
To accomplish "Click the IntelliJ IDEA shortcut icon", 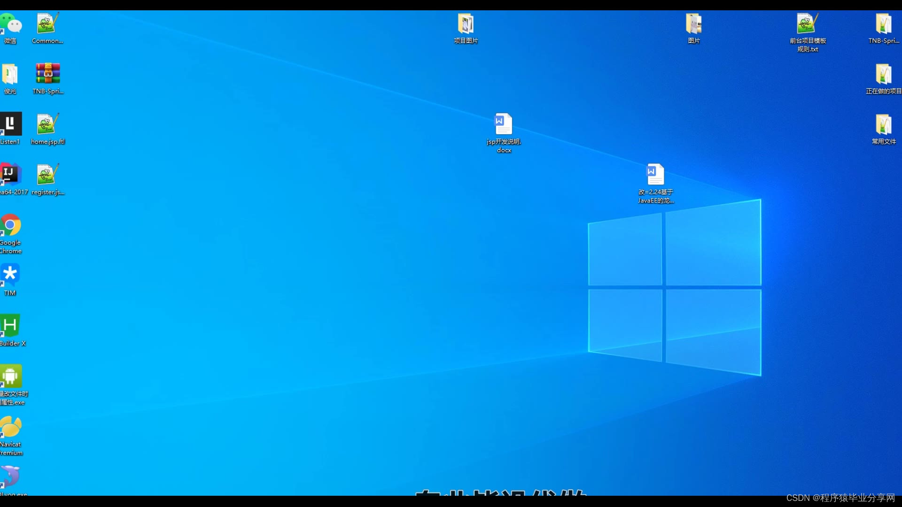I will (x=10, y=175).
